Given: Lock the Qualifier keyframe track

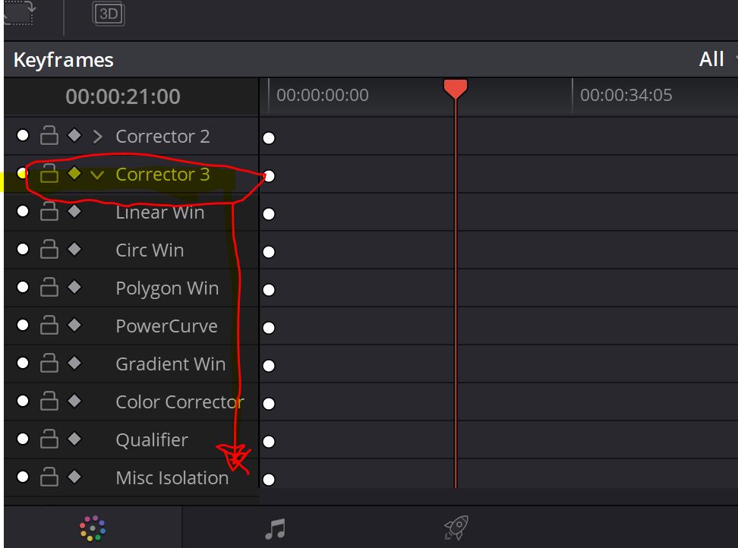Looking at the screenshot, I should pos(49,439).
